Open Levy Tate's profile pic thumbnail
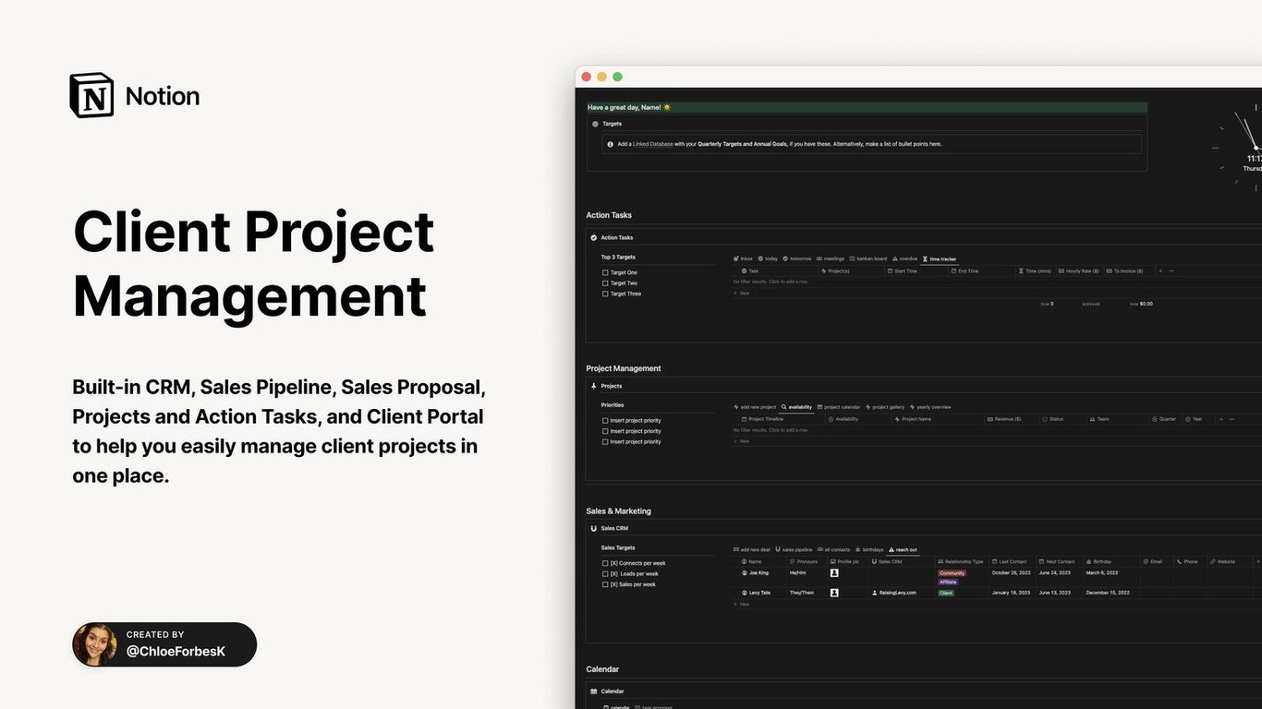The height and width of the screenshot is (709, 1262). [834, 593]
